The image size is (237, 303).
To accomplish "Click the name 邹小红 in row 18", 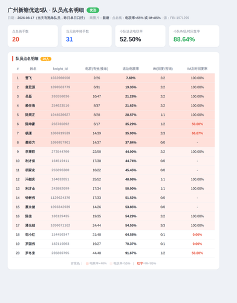I will pyautogui.click(x=30, y=235).
